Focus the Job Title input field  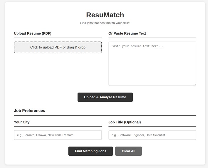152,135
